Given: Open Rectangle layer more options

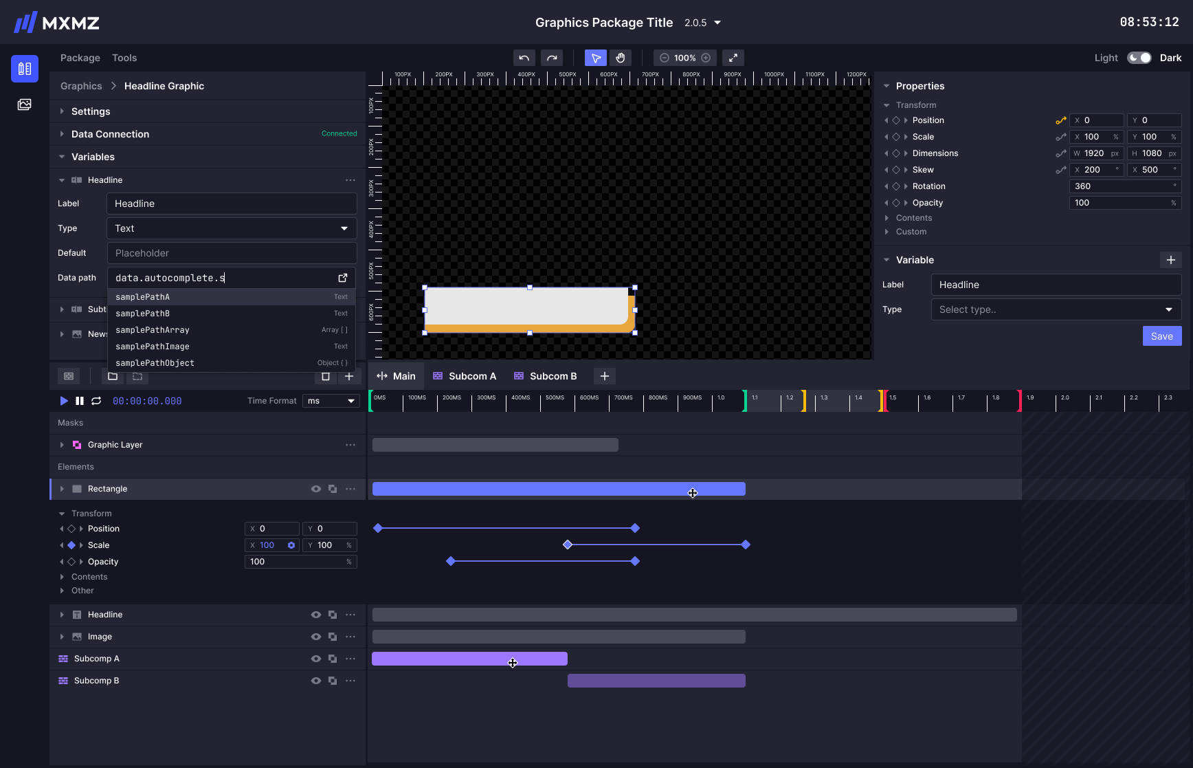Looking at the screenshot, I should (x=350, y=489).
